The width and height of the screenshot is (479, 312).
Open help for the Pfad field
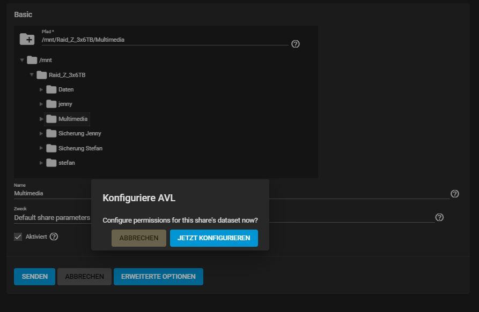tap(296, 44)
